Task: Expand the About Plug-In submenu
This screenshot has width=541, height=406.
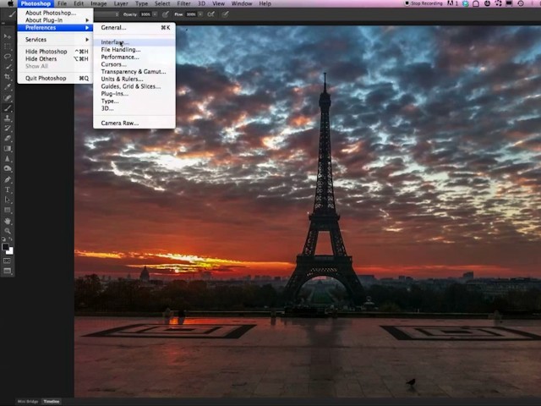Action: click(x=56, y=20)
